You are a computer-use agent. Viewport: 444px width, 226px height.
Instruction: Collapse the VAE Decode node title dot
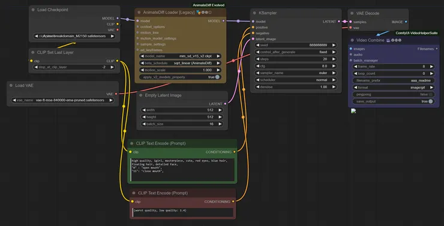(352, 13)
